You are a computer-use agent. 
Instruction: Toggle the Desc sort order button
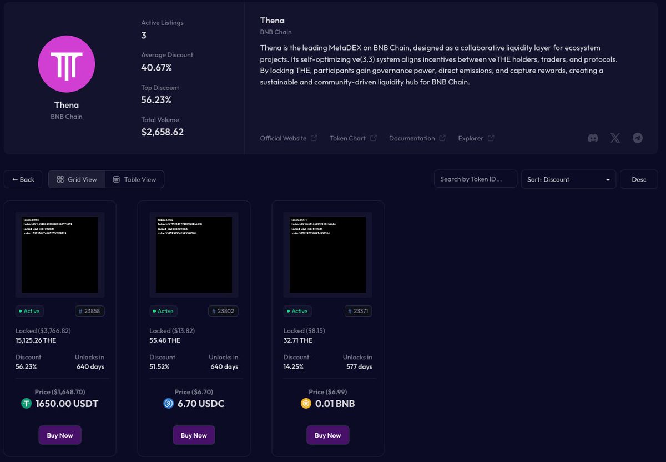639,179
